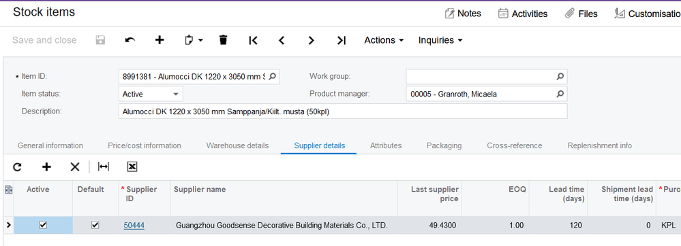Select the EOQ value 1.00
Viewport: 681px width, 246px height.
495,226
